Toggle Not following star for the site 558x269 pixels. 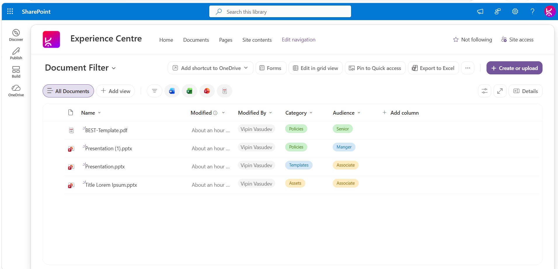click(x=456, y=40)
